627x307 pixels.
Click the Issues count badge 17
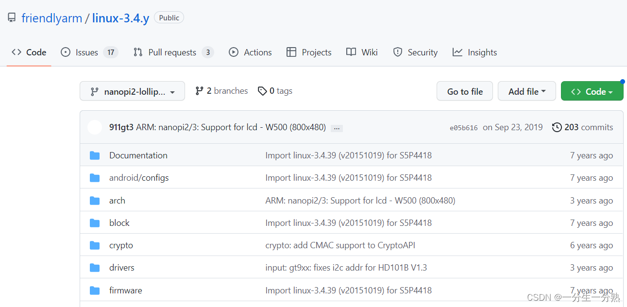[111, 52]
